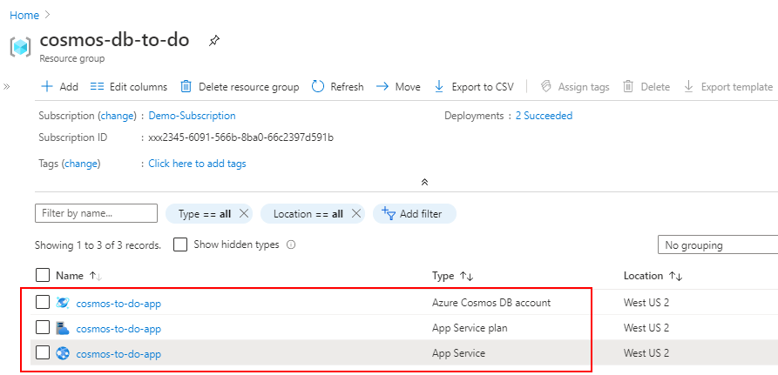Click the Add filter button

414,213
